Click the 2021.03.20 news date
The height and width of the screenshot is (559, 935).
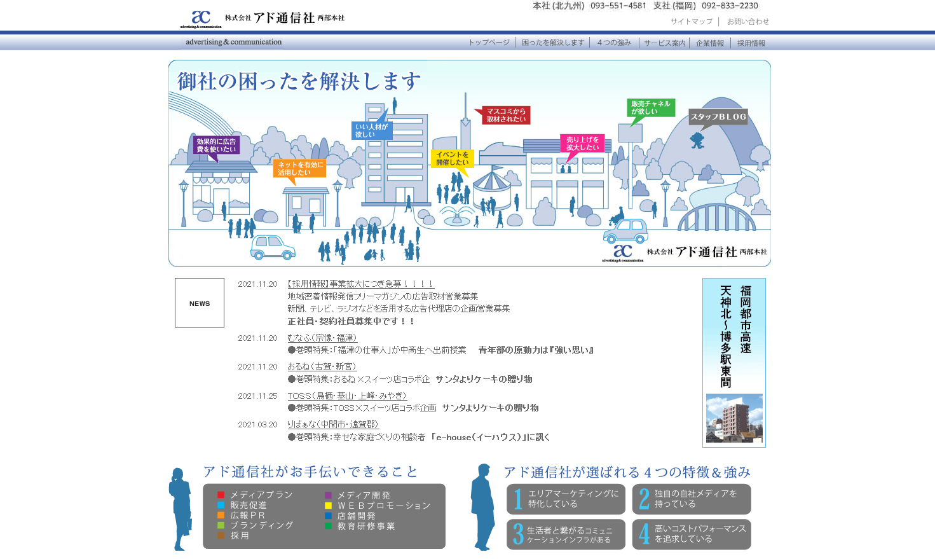(x=257, y=424)
